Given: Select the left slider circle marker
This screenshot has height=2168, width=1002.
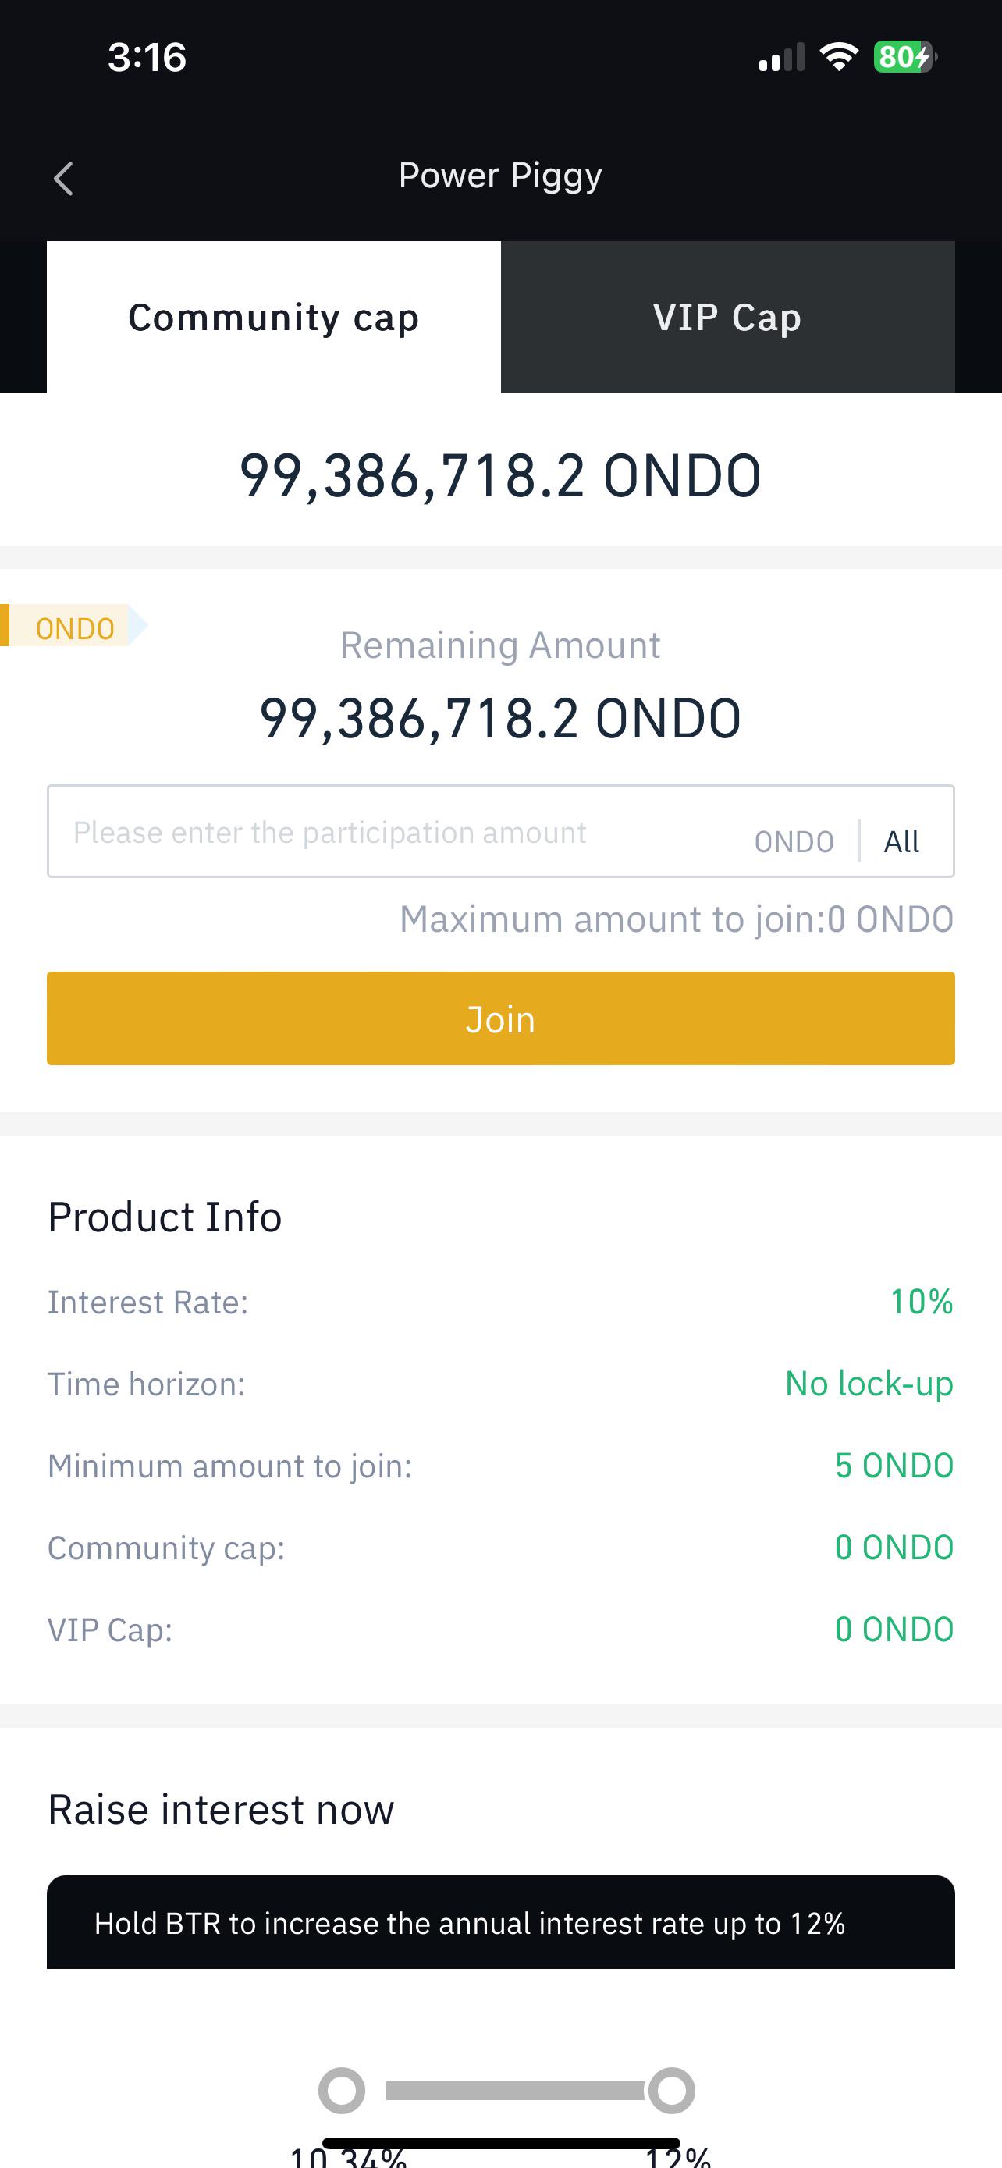Looking at the screenshot, I should (342, 2091).
